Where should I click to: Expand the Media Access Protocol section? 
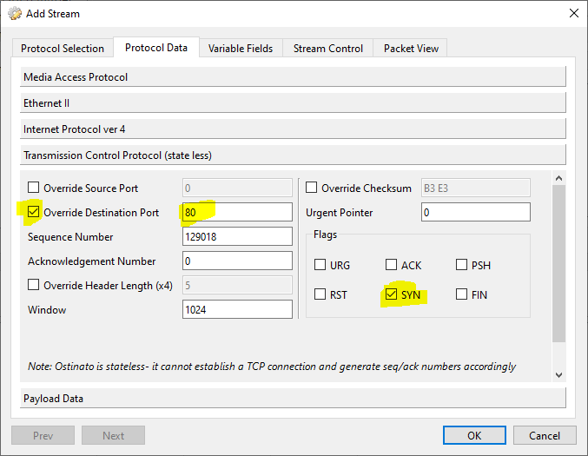pos(293,77)
